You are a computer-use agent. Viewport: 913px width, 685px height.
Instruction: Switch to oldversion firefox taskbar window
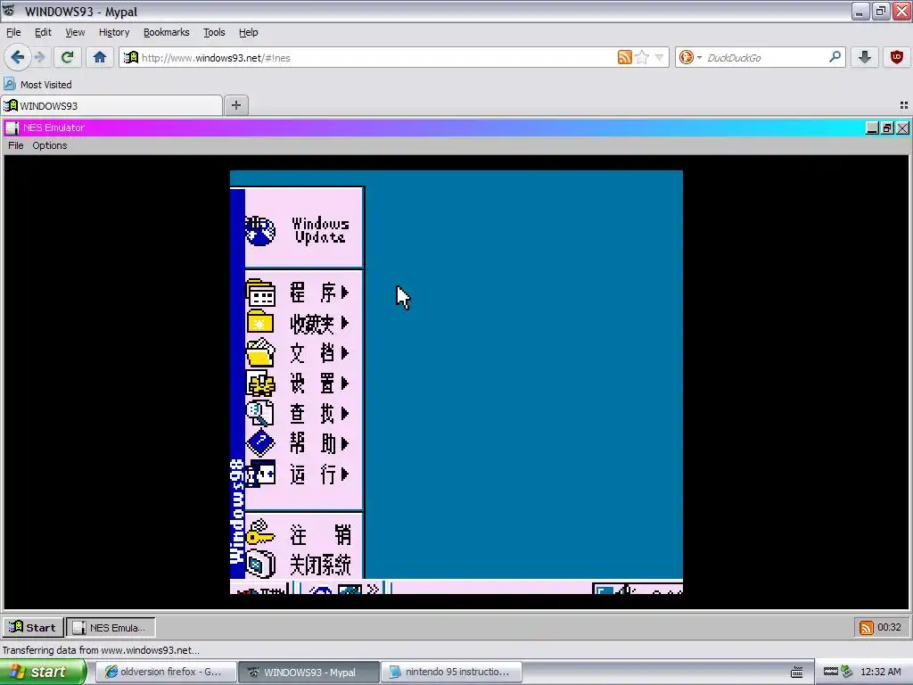[166, 672]
